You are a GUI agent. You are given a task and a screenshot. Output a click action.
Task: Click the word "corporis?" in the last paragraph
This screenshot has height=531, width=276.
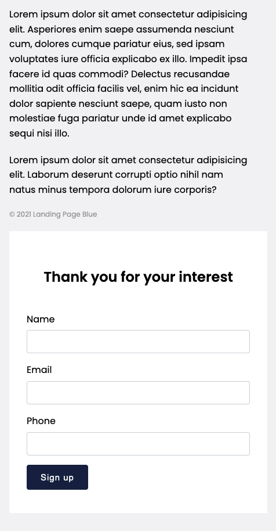195,190
